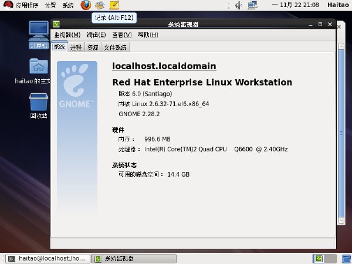Open the 应用程序 menu
352x264 pixels.
coord(27,5)
